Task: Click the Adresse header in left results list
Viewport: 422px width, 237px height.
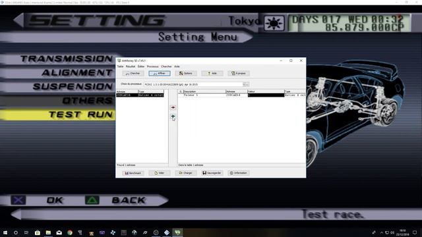Action: tap(127, 92)
